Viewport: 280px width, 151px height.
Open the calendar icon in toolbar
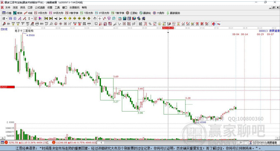coord(120,19)
